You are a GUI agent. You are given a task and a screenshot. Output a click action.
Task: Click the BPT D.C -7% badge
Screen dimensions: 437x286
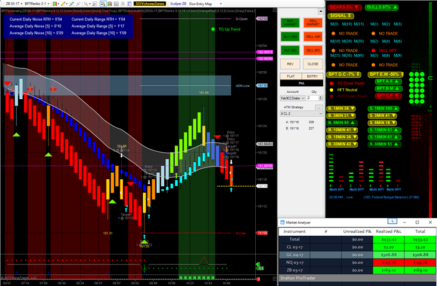pyautogui.click(x=344, y=74)
